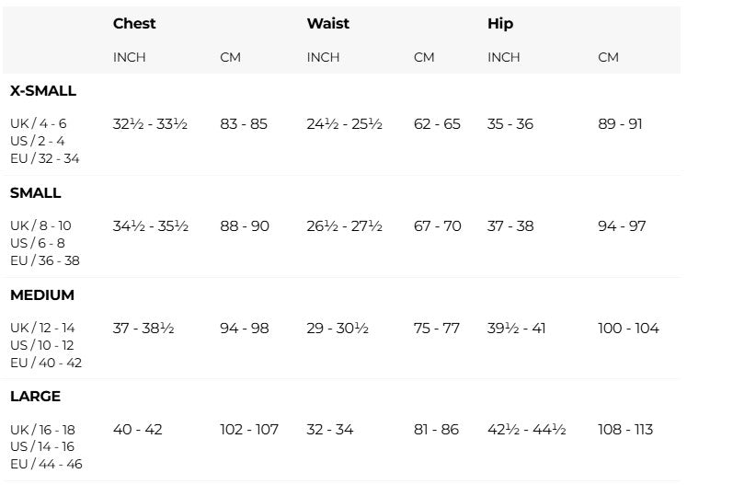Select the SMALL size row title

point(36,193)
